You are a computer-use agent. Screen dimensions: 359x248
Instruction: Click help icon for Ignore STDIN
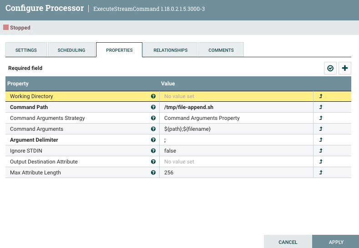[x=153, y=151]
